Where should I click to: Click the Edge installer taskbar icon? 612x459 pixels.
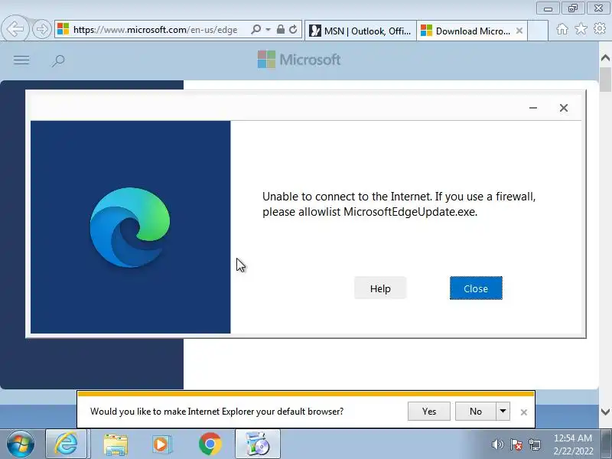click(257, 444)
